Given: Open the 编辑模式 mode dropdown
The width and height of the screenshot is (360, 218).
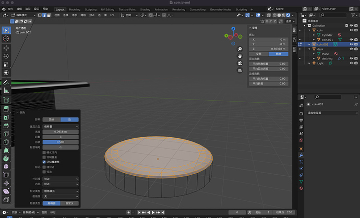Looking at the screenshot, I should tap(22, 16).
